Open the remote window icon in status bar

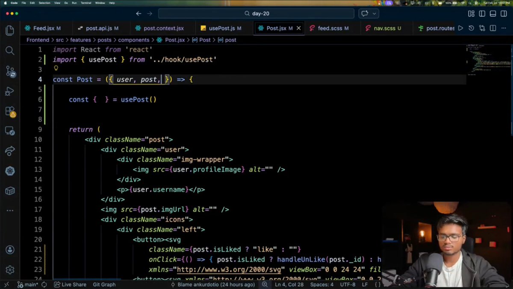click(x=6, y=284)
